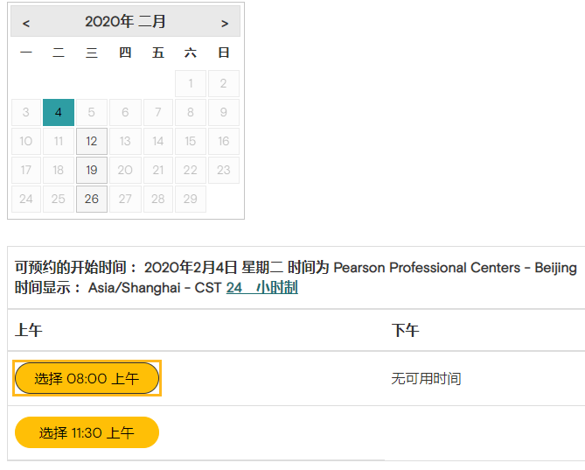Select February 26 date
585x470 pixels.
click(x=92, y=199)
